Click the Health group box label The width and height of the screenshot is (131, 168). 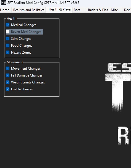coord(12,19)
